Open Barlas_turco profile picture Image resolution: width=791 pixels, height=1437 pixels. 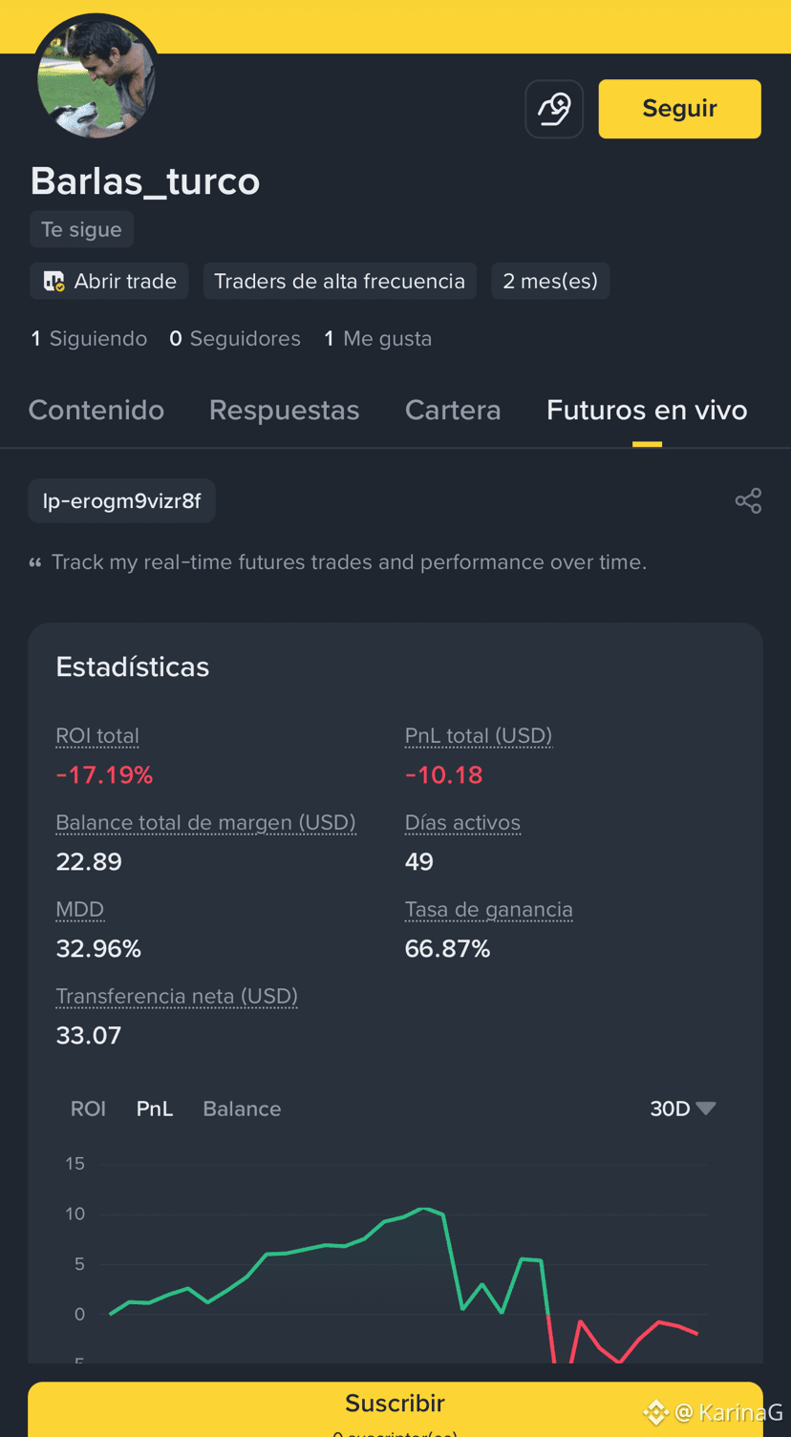click(96, 78)
